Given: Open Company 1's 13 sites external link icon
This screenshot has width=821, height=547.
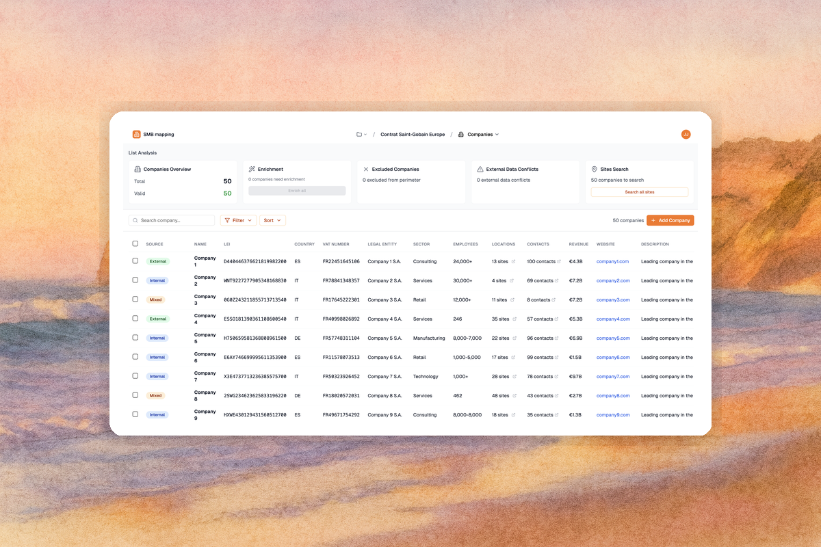Looking at the screenshot, I should [x=513, y=261].
